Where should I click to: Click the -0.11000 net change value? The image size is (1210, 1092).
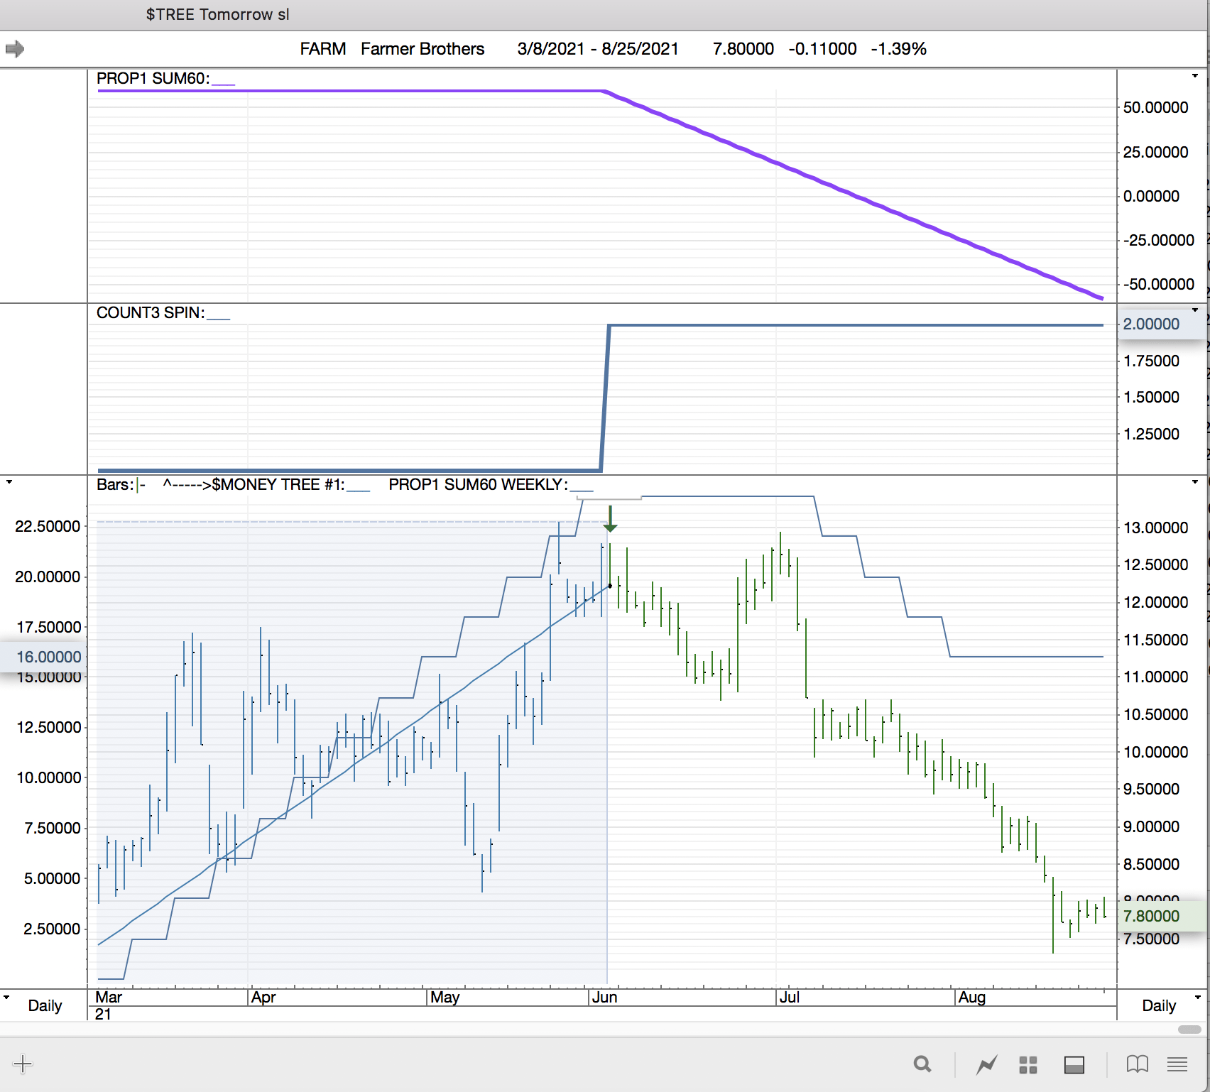point(822,49)
